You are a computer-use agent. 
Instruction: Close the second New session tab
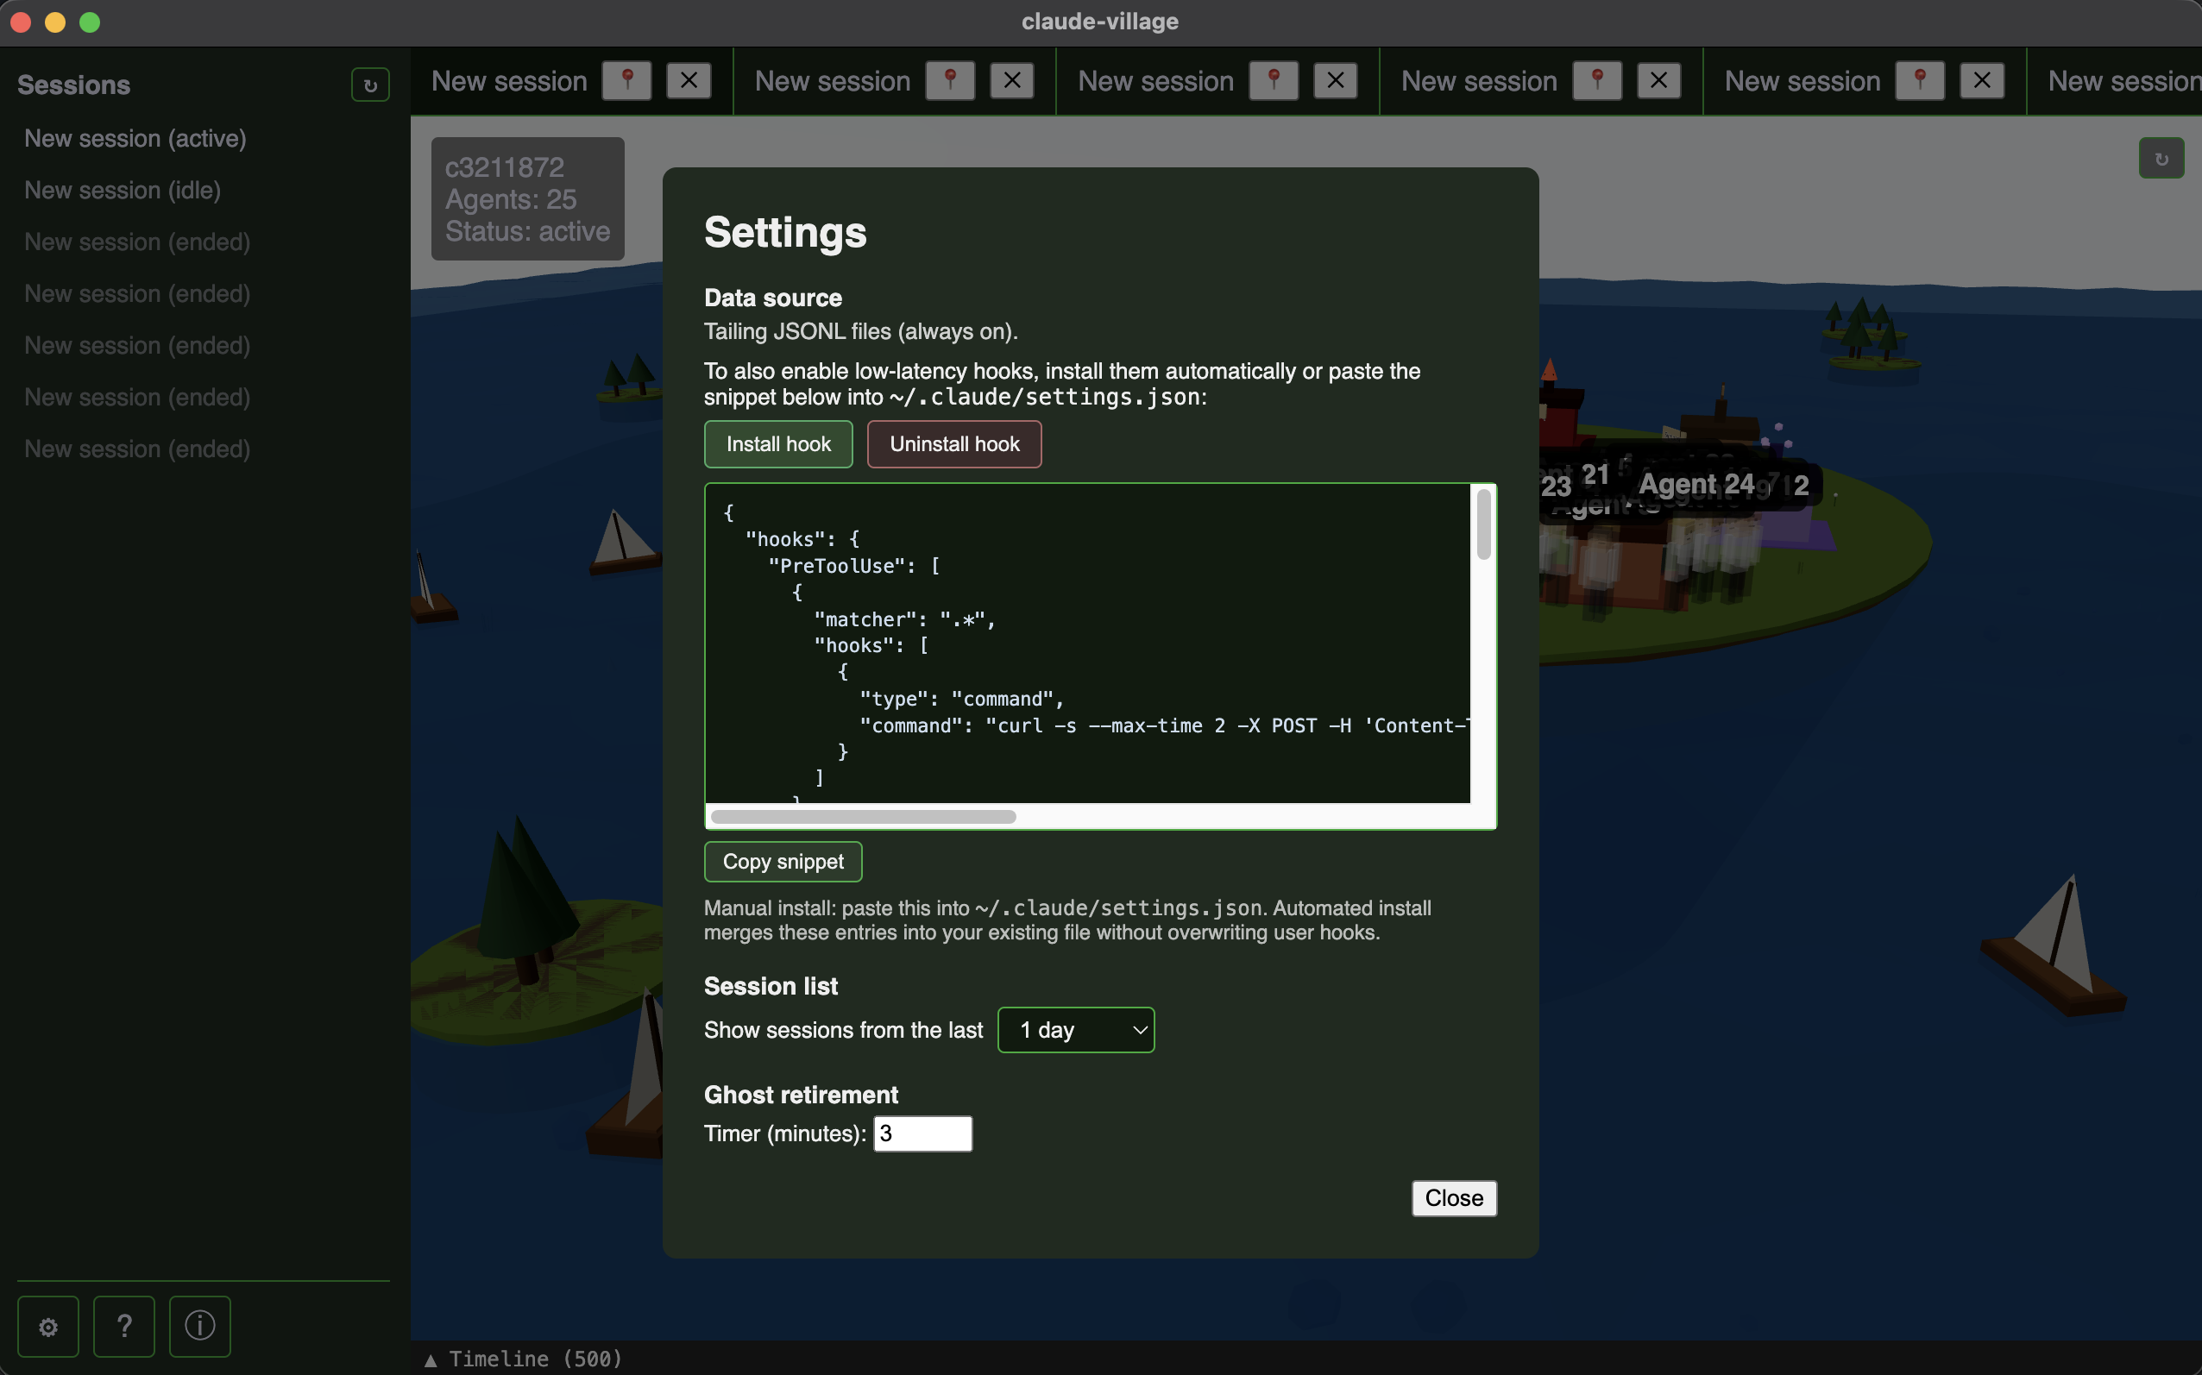click(1011, 80)
